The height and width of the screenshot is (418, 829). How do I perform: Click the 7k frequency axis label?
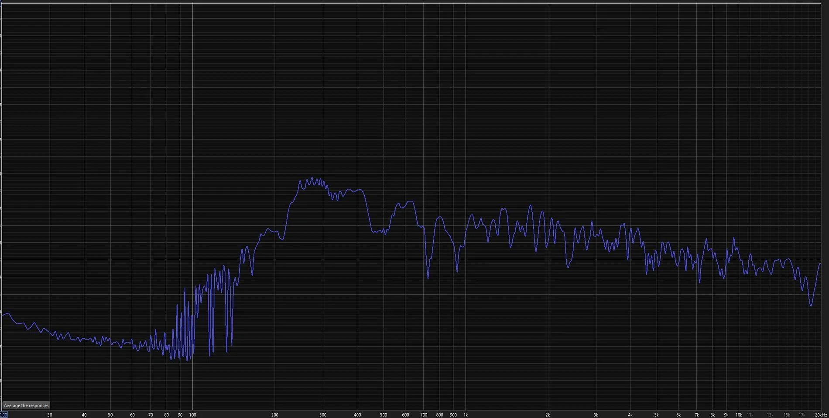696,415
